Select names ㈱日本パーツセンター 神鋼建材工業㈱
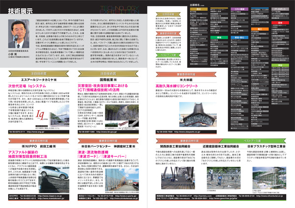 [x=108, y=146]
